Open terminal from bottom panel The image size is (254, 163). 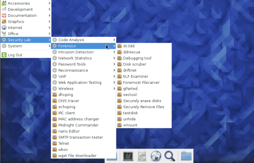pos(128,156)
